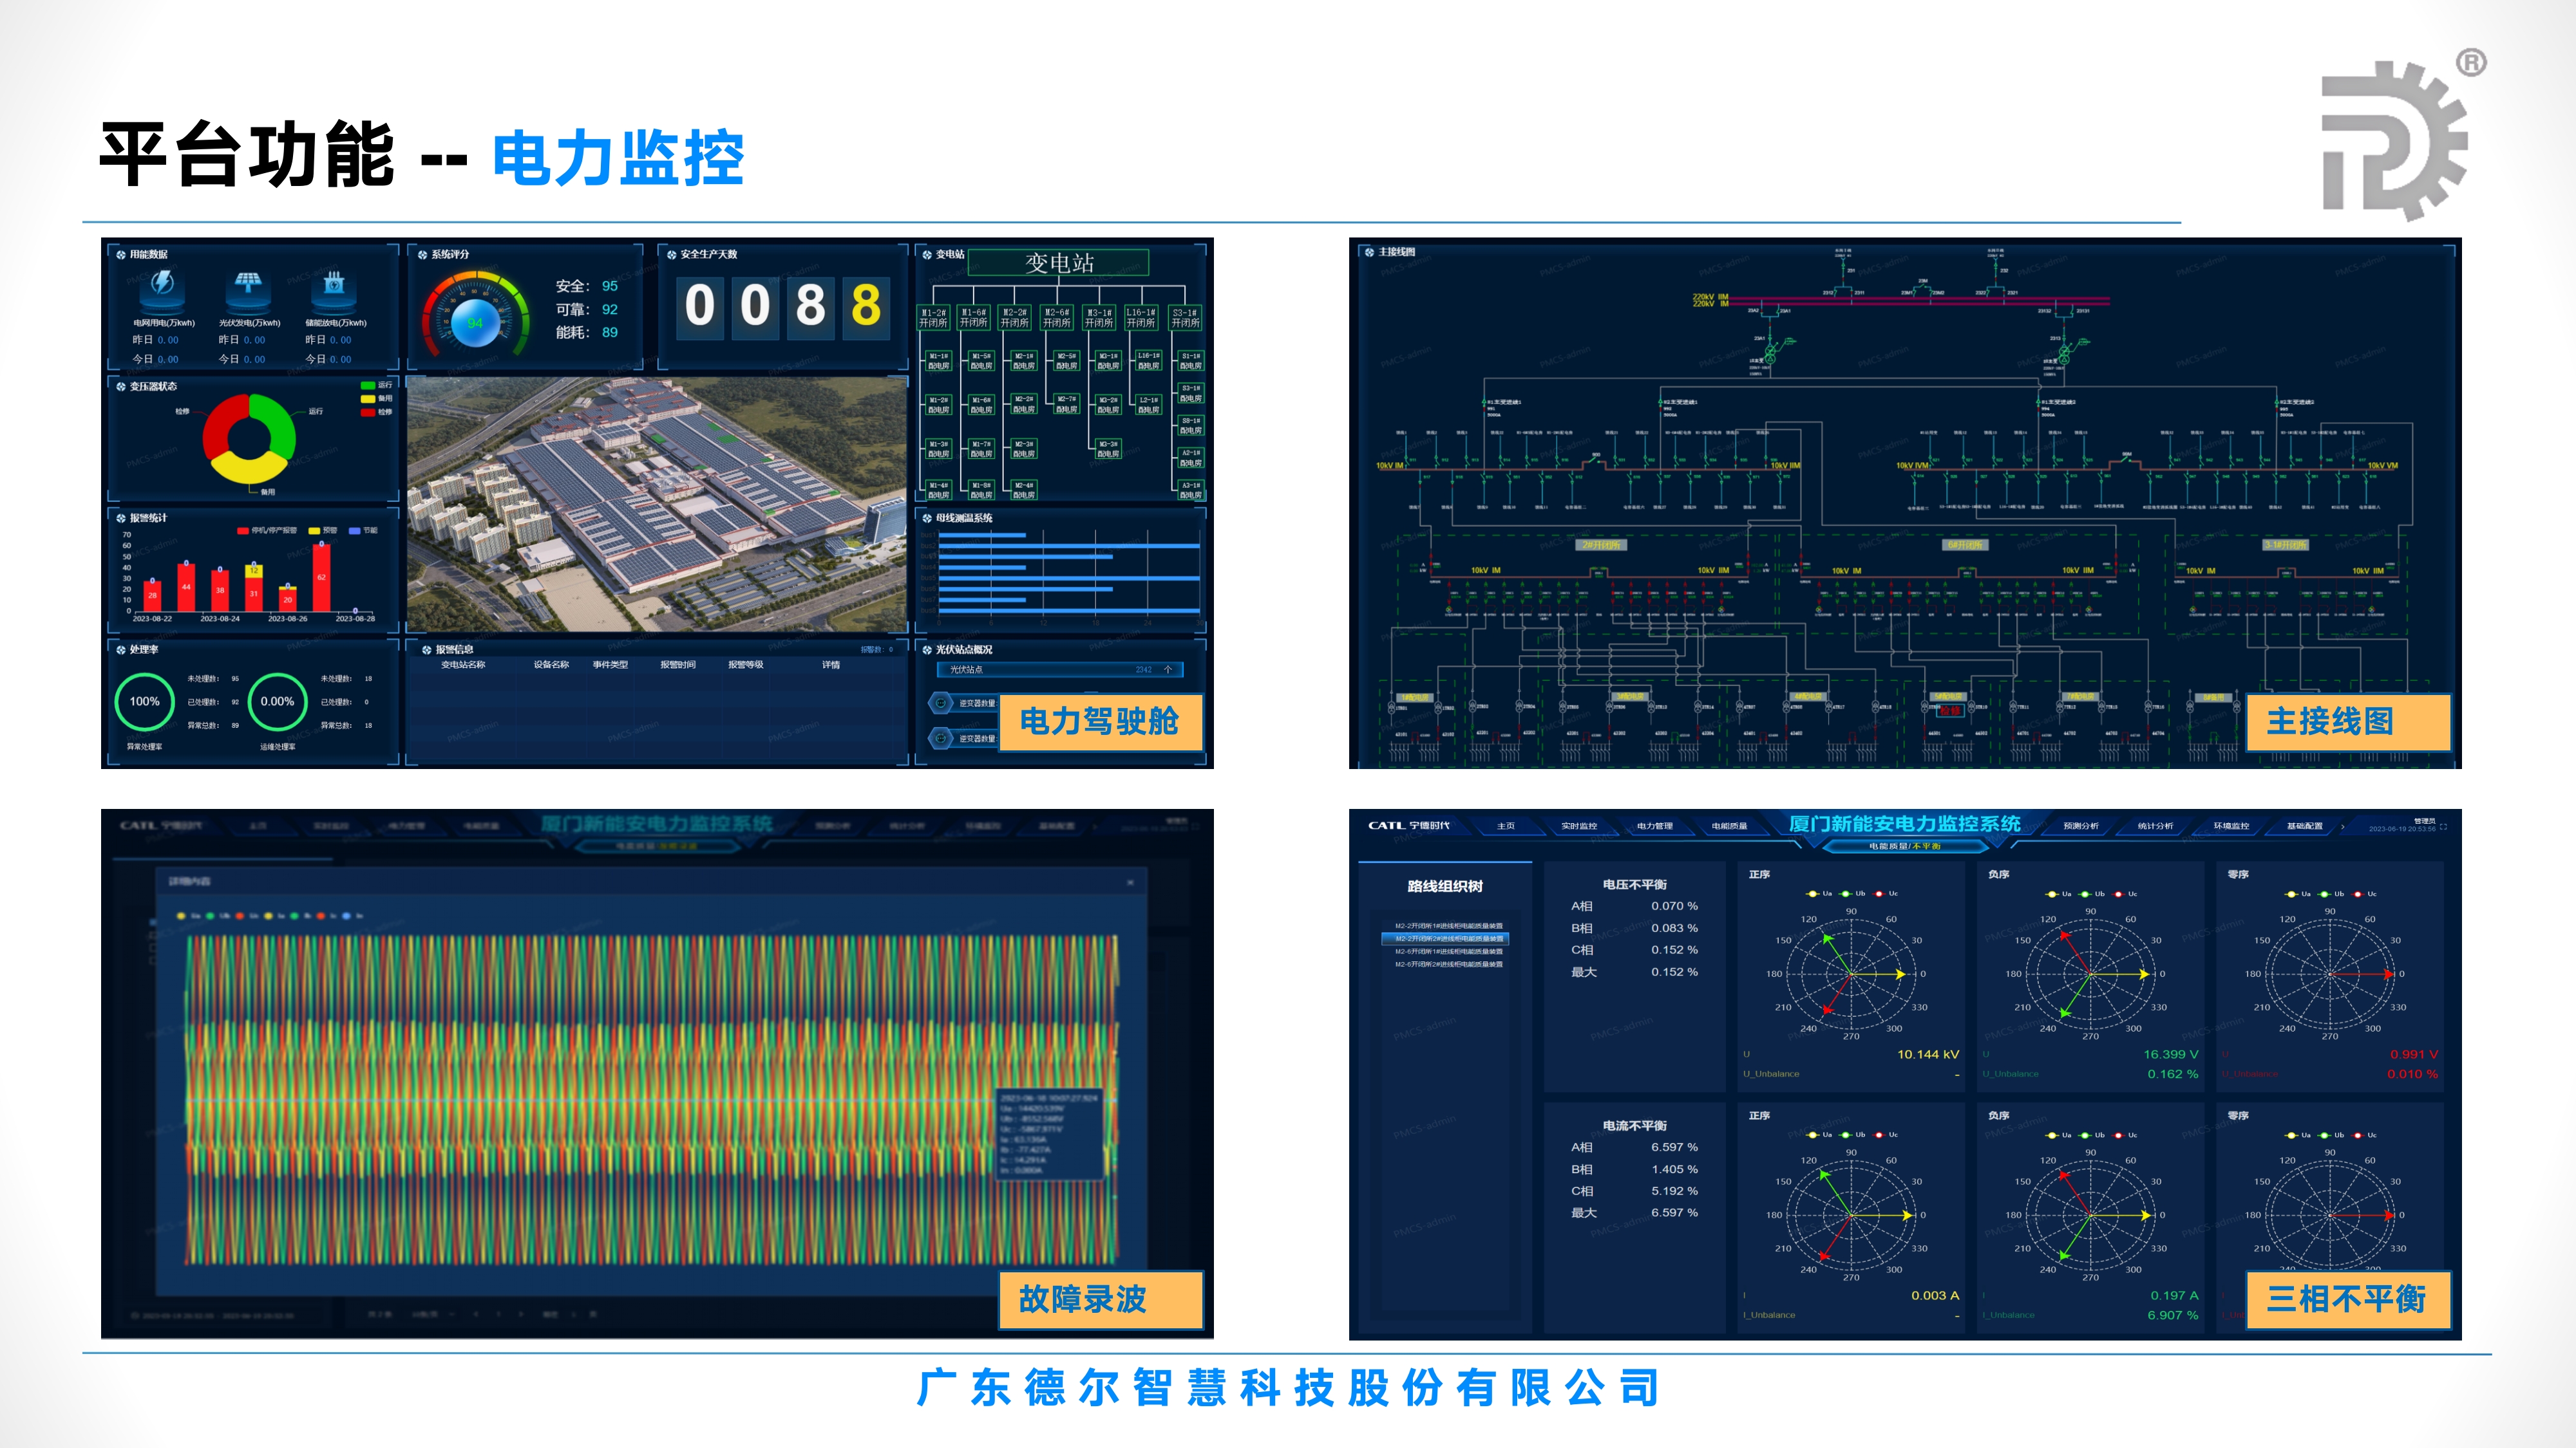Click the M1-1#配电房 node

[938, 361]
